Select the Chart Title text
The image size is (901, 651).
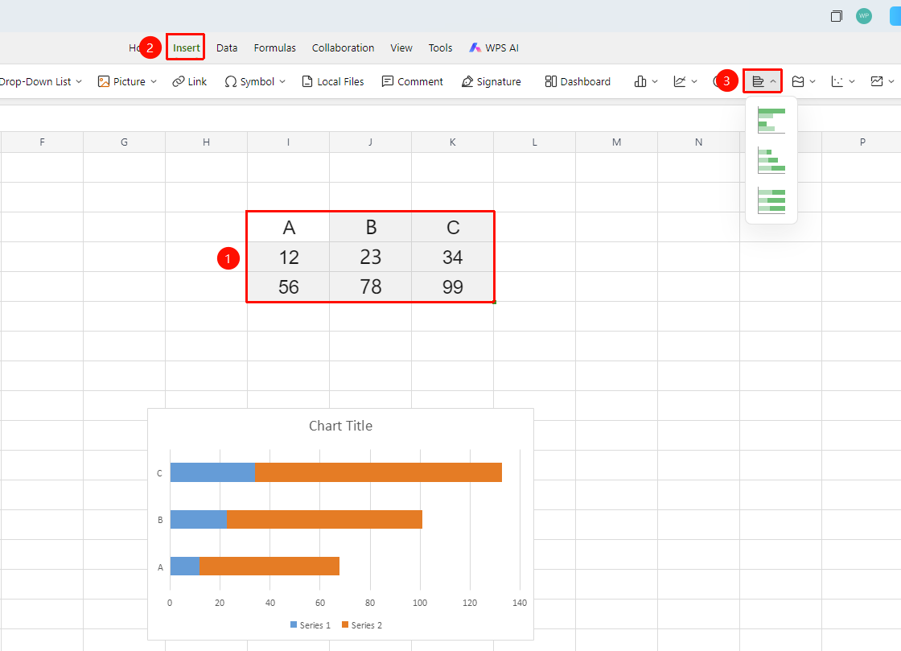(x=341, y=426)
